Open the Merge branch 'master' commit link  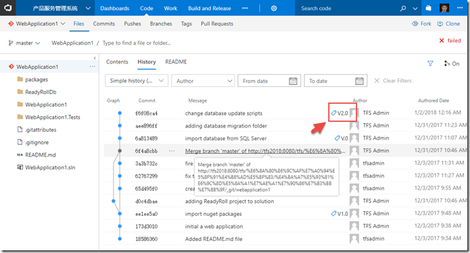(265, 151)
